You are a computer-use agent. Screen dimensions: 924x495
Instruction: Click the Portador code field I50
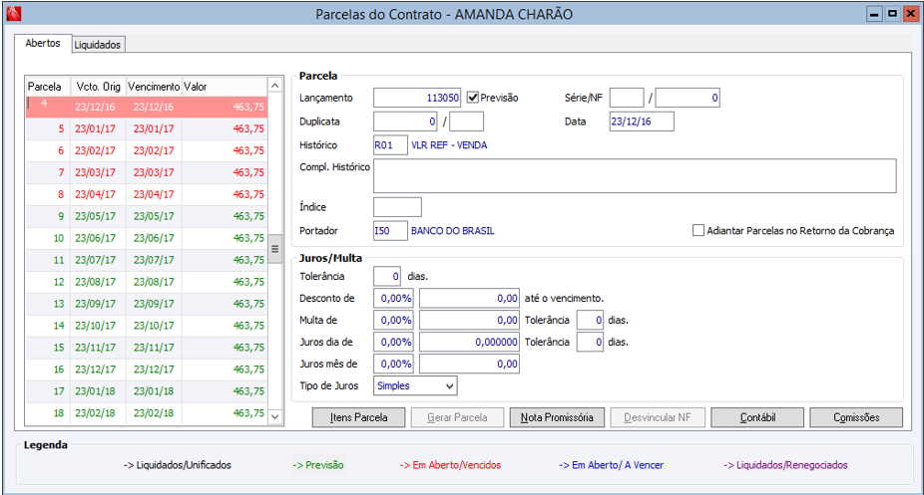pos(390,230)
